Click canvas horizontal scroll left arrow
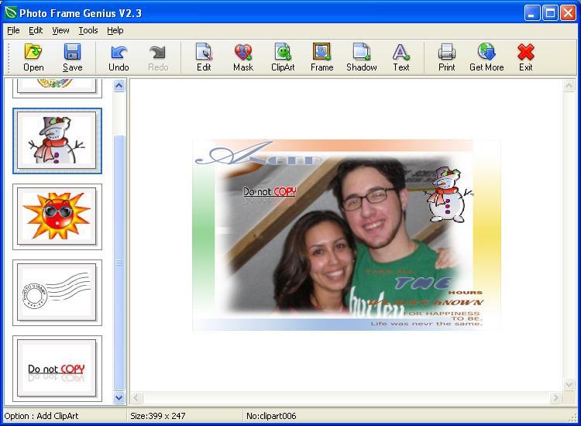The image size is (581, 426). (136, 398)
